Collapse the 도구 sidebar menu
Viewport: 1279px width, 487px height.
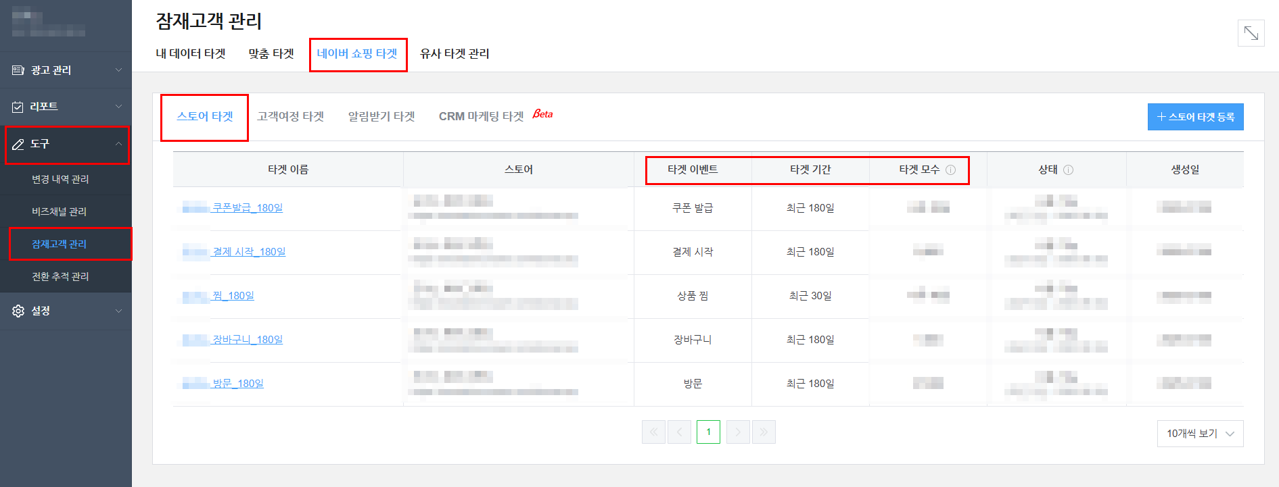tap(118, 144)
